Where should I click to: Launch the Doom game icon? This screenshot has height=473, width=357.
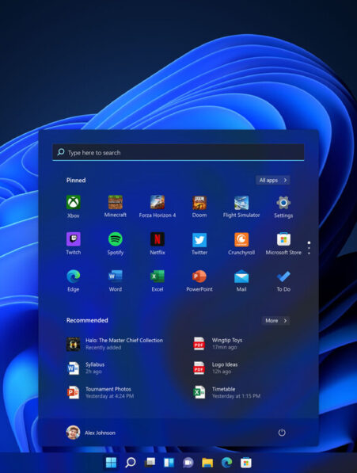point(199,206)
